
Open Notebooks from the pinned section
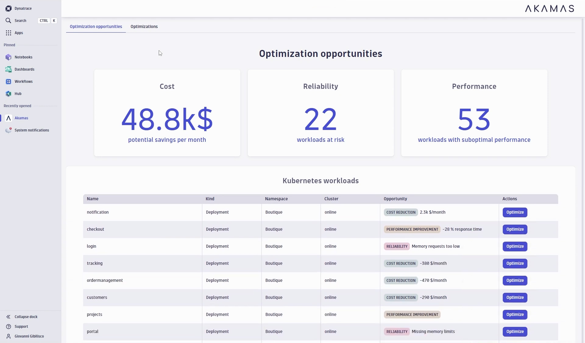click(23, 57)
